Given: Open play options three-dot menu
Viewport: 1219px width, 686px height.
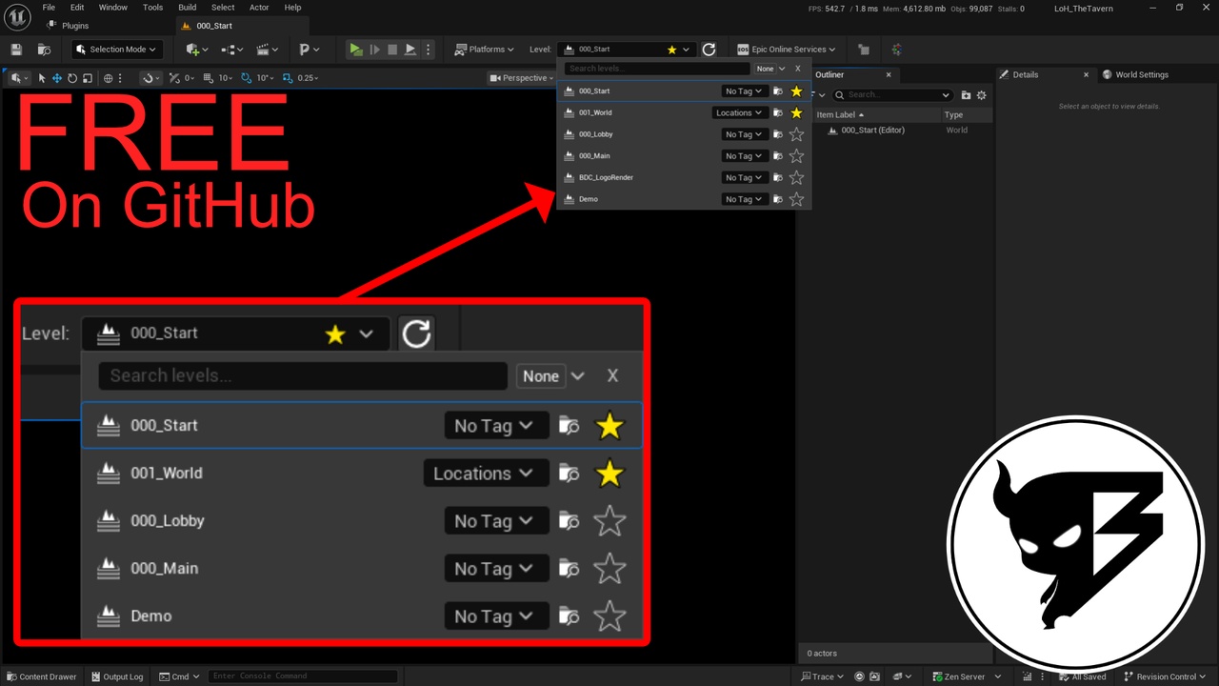Looking at the screenshot, I should point(428,50).
